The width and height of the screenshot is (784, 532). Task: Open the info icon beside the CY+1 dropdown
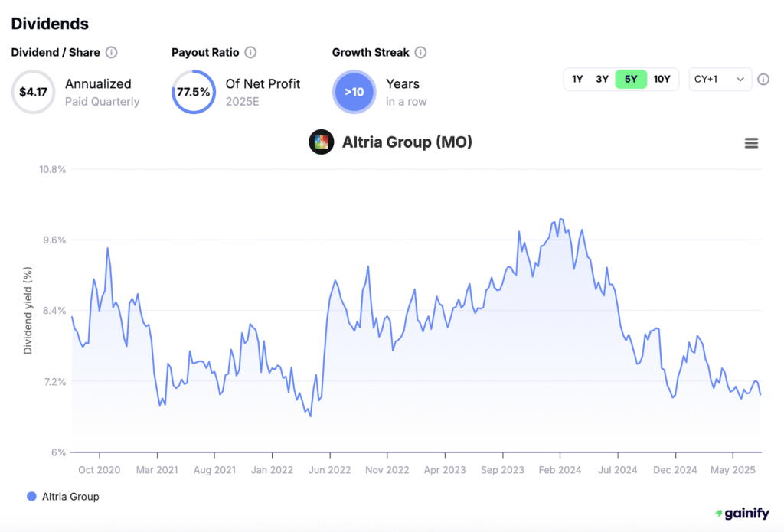point(763,80)
